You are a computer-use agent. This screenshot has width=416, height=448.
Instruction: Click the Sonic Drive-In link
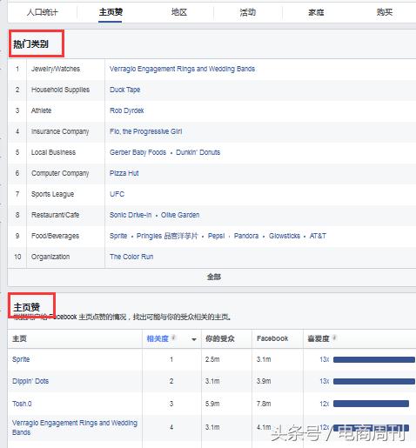(131, 215)
